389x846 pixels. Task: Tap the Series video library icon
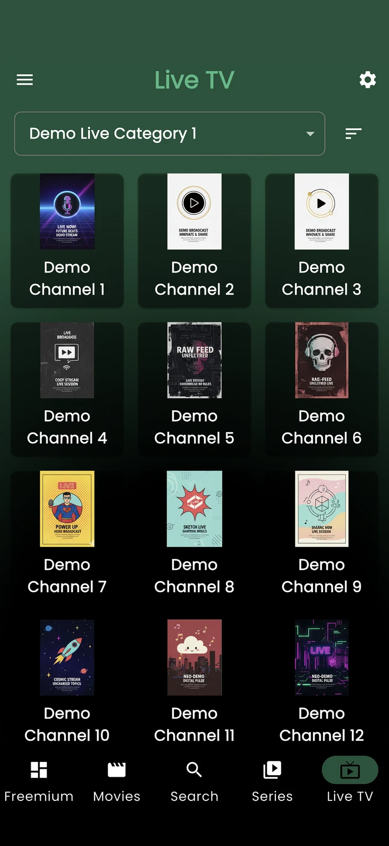[272, 770]
